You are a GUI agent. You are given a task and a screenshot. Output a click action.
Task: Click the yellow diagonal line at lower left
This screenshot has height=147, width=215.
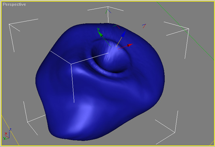coord(10,130)
